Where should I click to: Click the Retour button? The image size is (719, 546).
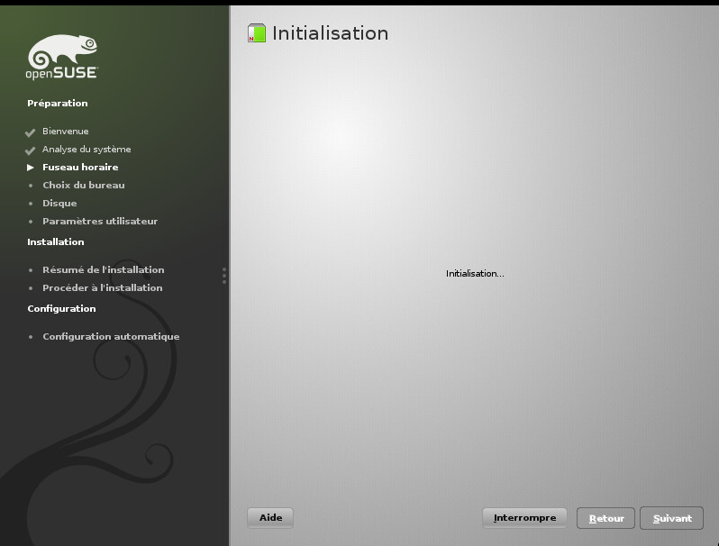tap(605, 518)
